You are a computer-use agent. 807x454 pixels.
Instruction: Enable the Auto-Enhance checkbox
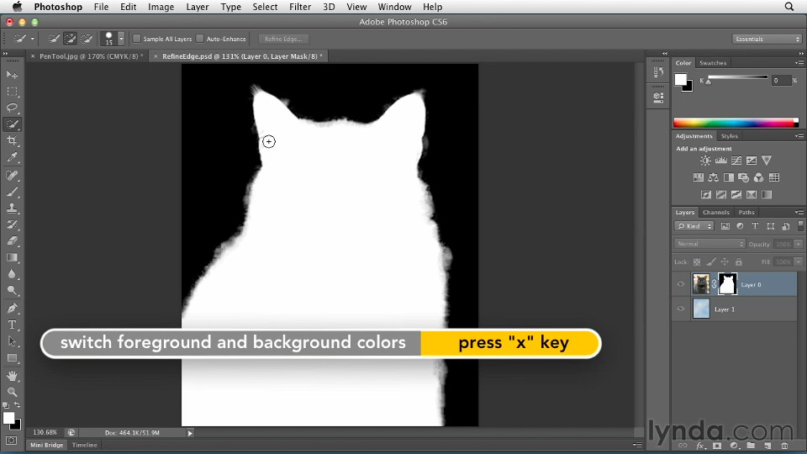click(200, 39)
